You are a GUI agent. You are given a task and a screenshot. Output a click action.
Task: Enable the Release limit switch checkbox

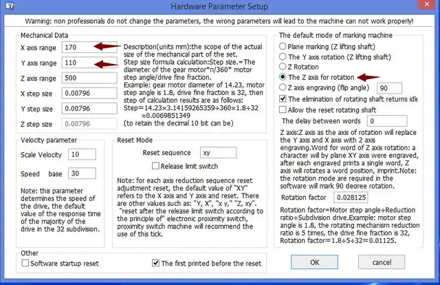(156, 166)
